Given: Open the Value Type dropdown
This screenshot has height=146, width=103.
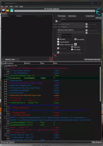Looking at the screenshot, I should 73,27.
